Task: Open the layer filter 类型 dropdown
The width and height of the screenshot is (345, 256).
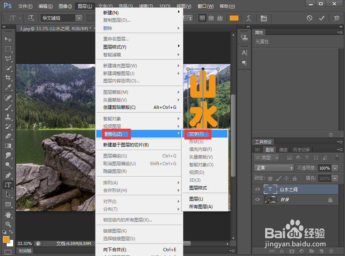Action: pyautogui.click(x=266, y=157)
